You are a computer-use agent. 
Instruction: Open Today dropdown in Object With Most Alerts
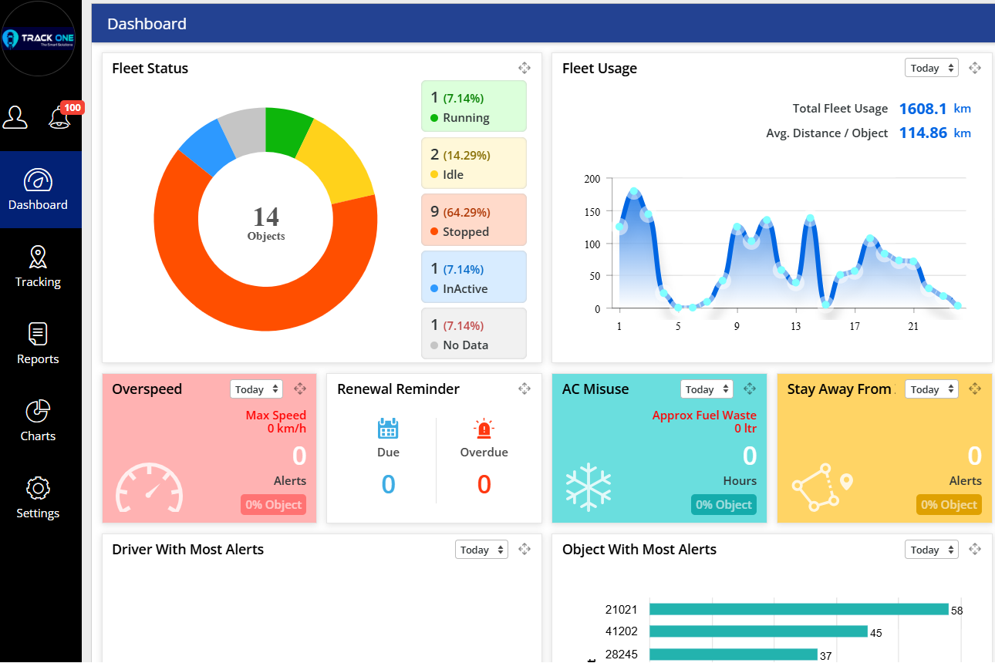point(931,549)
